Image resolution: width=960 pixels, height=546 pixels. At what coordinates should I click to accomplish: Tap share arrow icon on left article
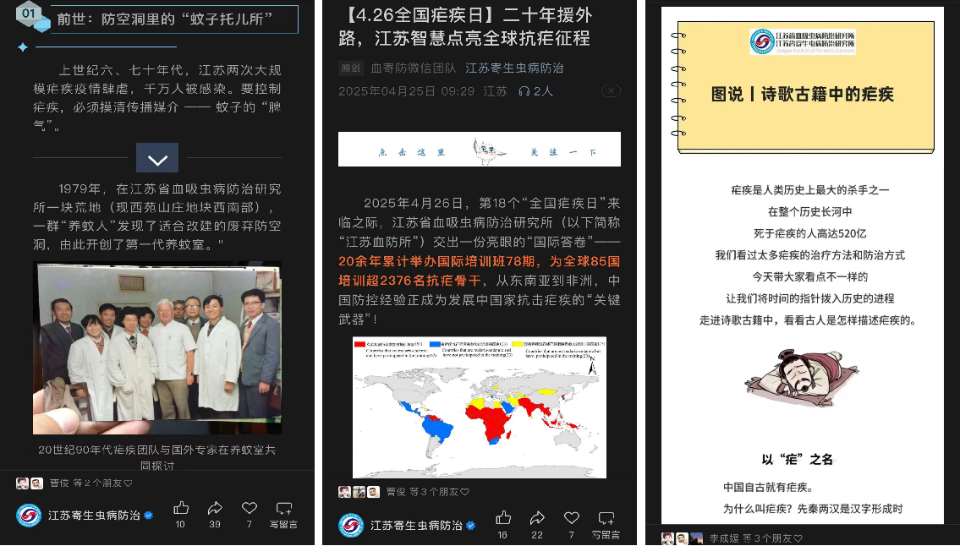click(x=215, y=508)
